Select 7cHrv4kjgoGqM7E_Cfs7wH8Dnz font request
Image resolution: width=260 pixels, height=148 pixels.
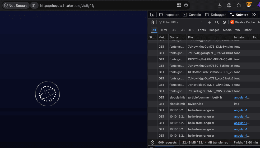click(204, 53)
